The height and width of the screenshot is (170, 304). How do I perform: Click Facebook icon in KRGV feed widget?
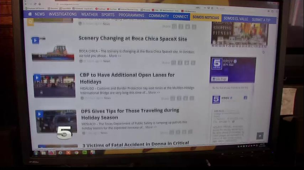pos(245,98)
